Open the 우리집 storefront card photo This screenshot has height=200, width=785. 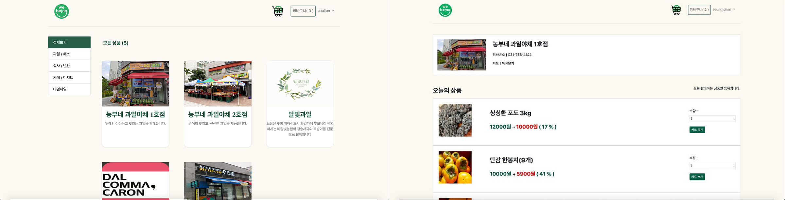click(218, 181)
